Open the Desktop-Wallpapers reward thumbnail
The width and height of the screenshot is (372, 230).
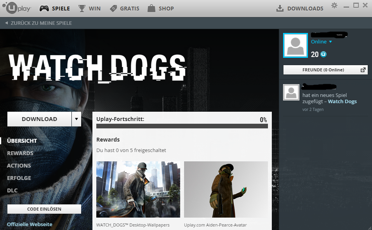click(x=138, y=190)
